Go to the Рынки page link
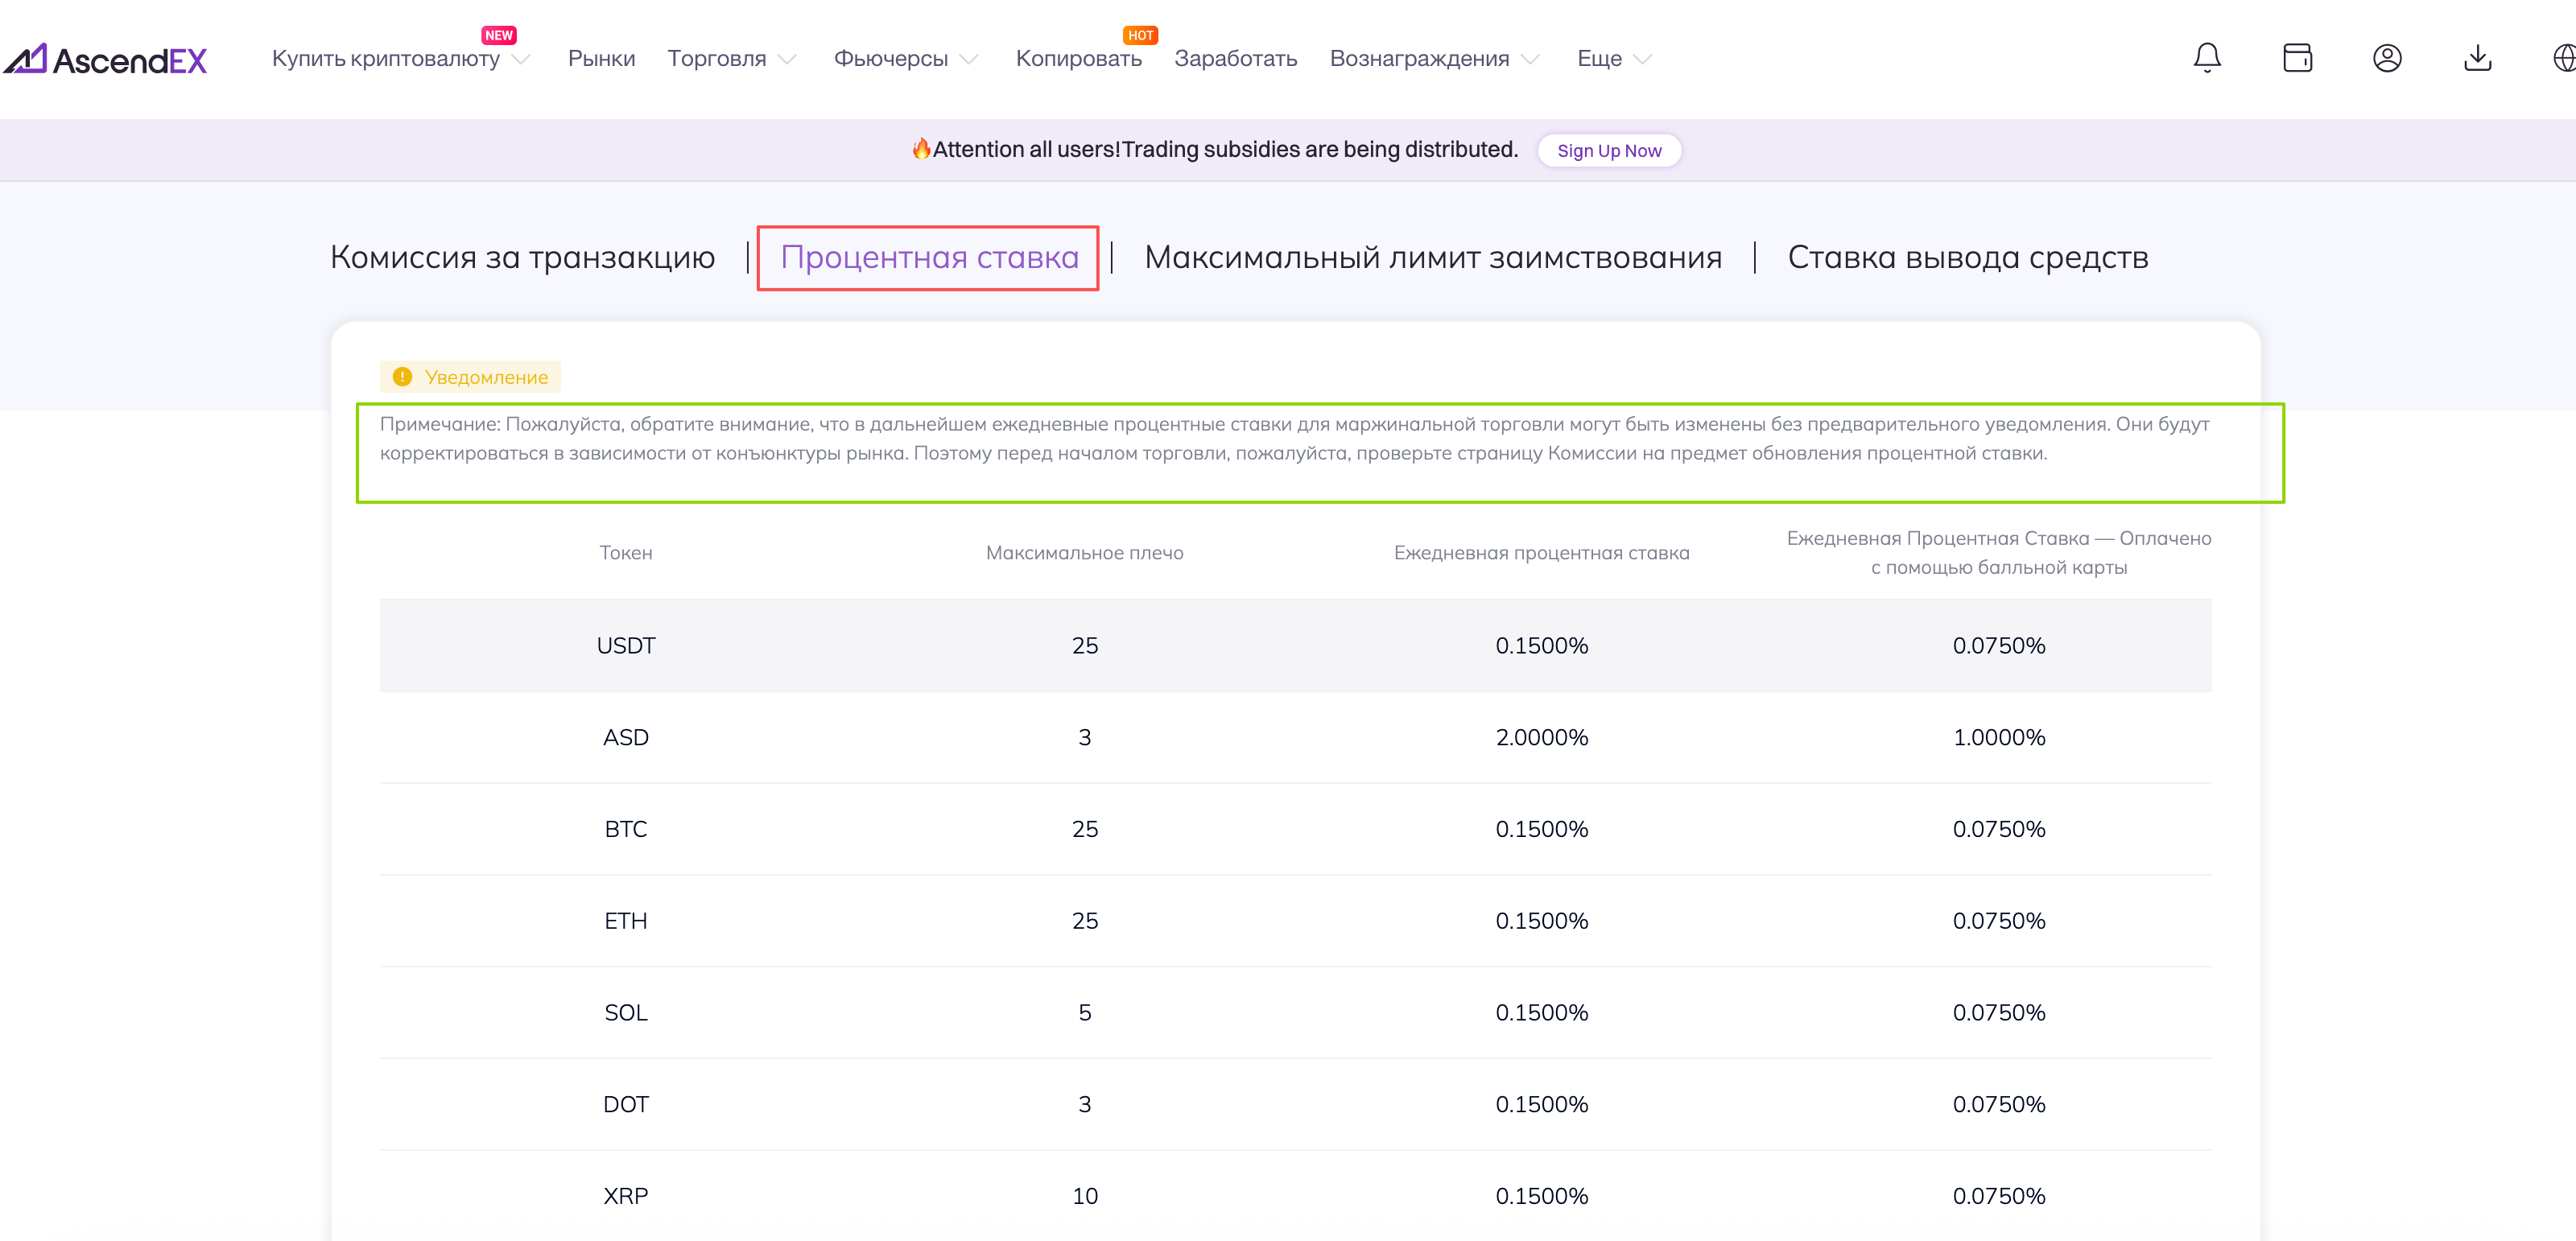This screenshot has width=2576, height=1241. 601,59
